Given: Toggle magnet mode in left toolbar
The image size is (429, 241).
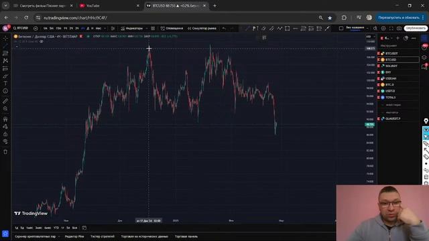Looking at the screenshot, I should pos(5,119).
